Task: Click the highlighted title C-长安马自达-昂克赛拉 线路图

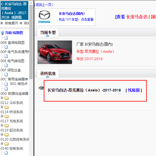Action: (x=14, y=11)
